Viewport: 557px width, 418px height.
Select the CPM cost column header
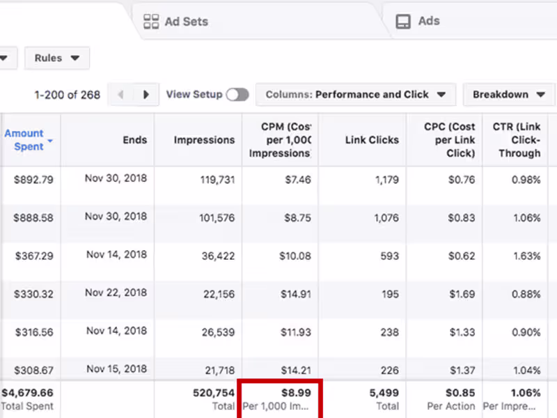point(286,140)
